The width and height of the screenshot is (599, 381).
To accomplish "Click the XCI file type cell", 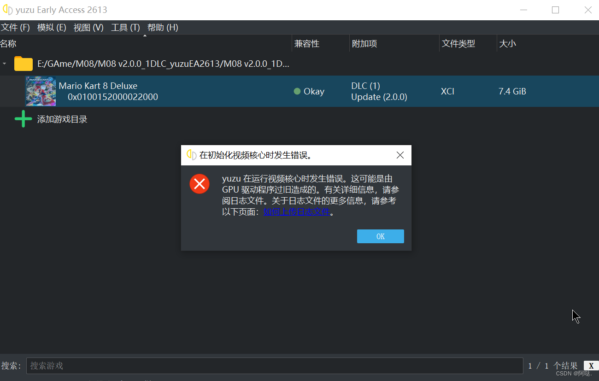I will [447, 91].
